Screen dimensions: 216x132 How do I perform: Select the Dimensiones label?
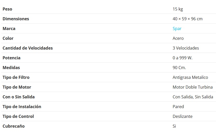pyautogui.click(x=16, y=19)
